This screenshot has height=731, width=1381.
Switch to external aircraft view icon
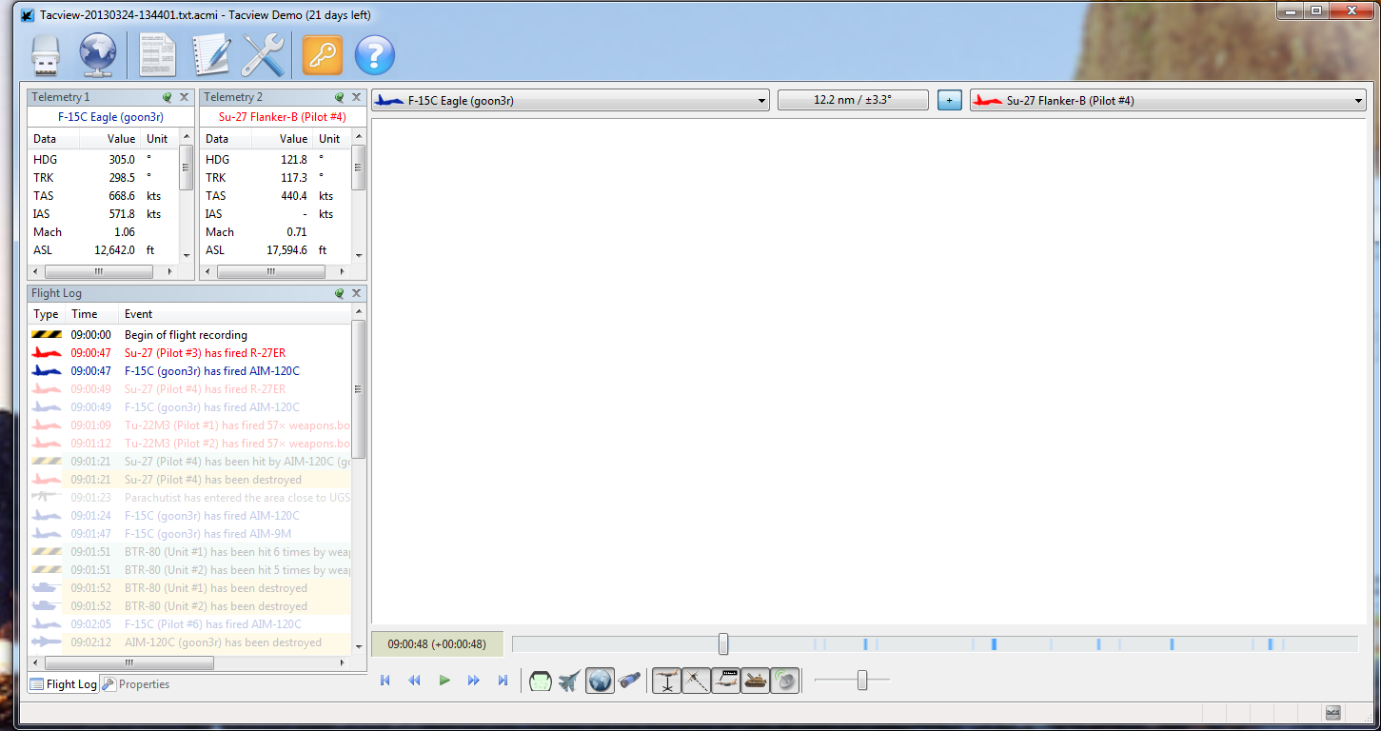tap(570, 681)
